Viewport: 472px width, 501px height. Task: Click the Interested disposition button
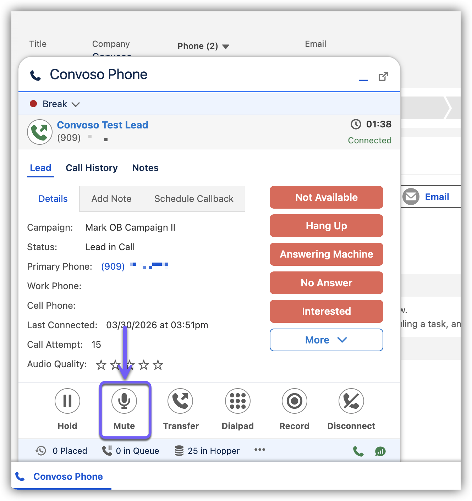coord(326,311)
